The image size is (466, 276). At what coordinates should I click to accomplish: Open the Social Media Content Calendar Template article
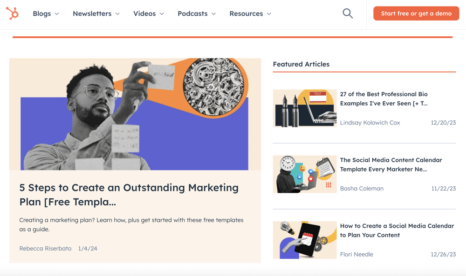point(391,164)
